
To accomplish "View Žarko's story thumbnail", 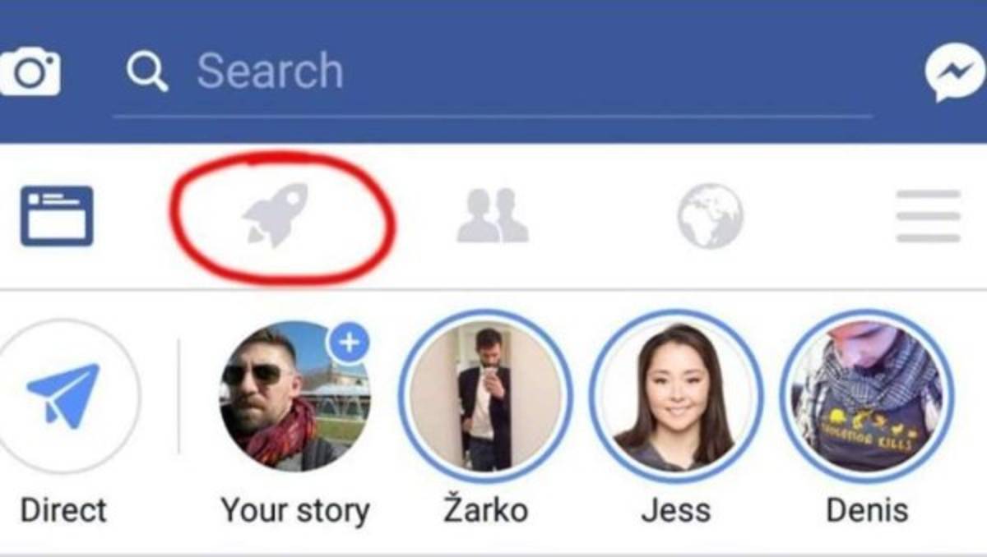I will pos(485,396).
